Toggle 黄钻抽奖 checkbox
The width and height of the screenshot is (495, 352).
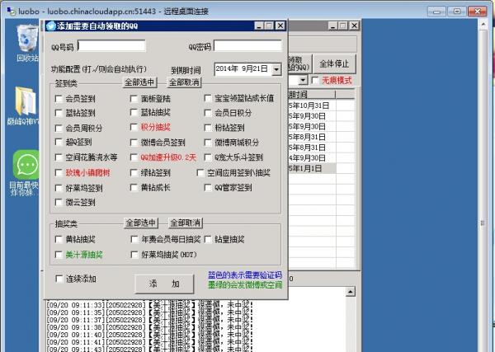[59, 239]
